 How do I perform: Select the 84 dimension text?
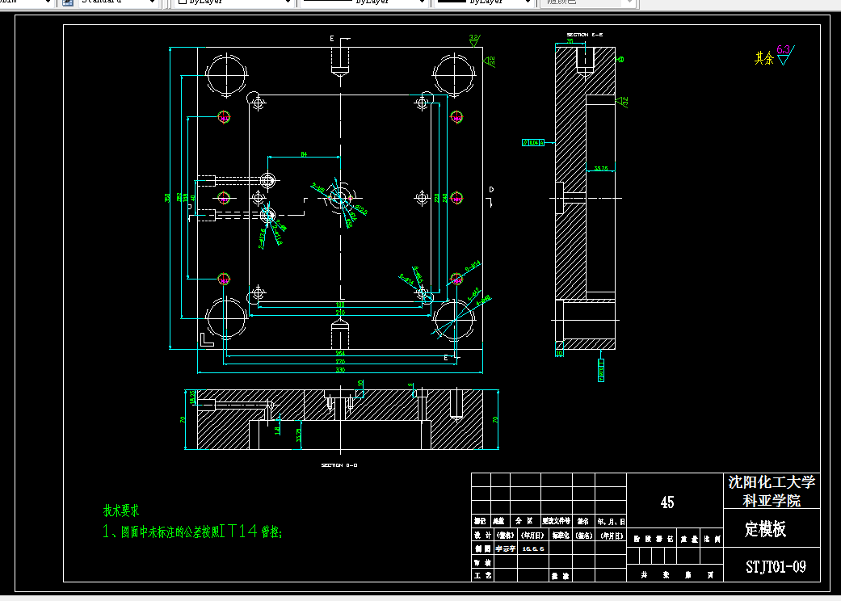[x=304, y=154]
